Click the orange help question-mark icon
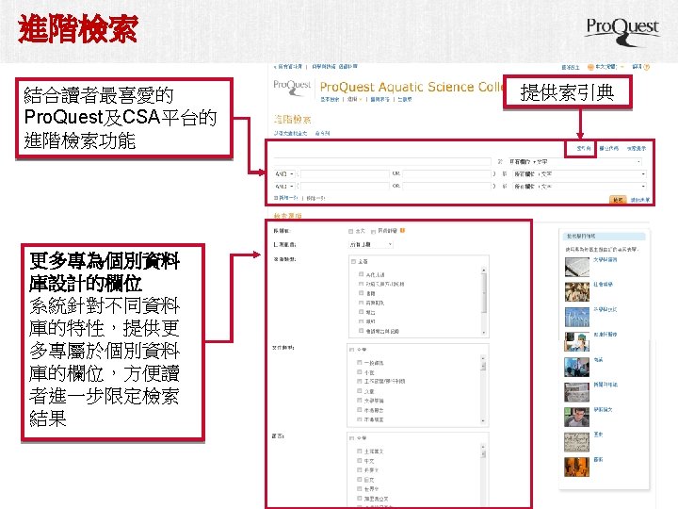The image size is (678, 509). pyautogui.click(x=646, y=67)
